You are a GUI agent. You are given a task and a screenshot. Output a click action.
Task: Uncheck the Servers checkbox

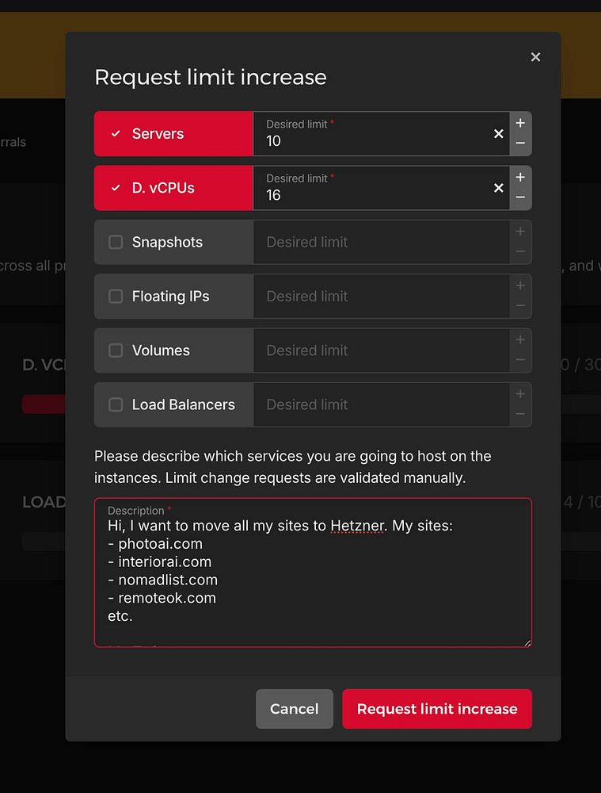coord(116,133)
